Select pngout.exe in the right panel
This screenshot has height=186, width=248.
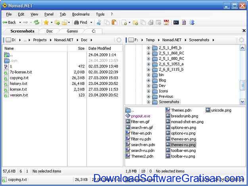(140, 116)
